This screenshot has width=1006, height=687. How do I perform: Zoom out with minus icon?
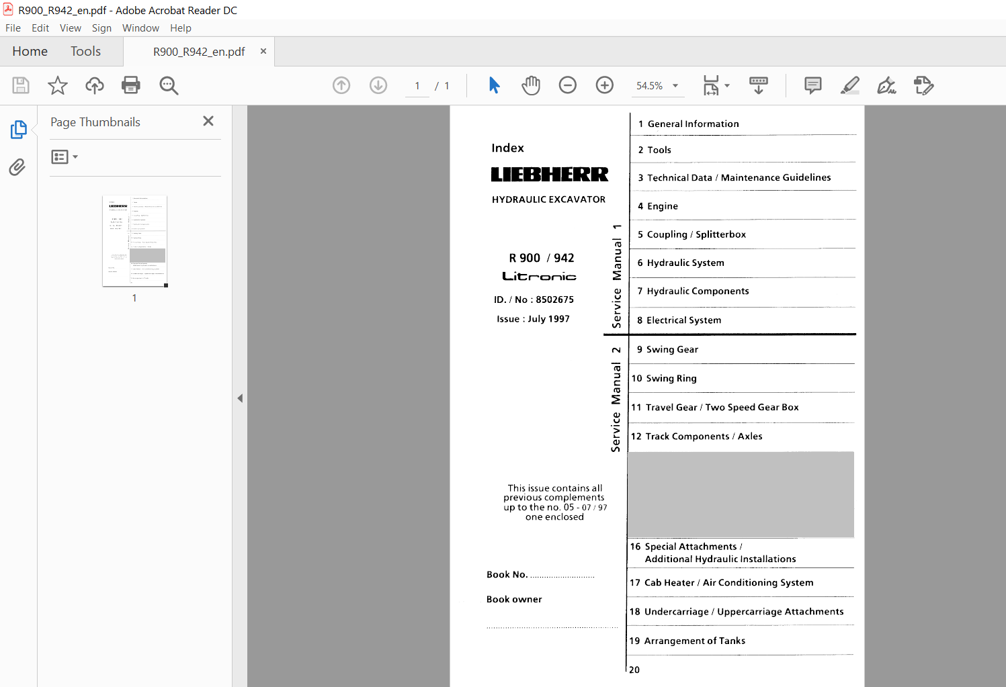pos(568,85)
